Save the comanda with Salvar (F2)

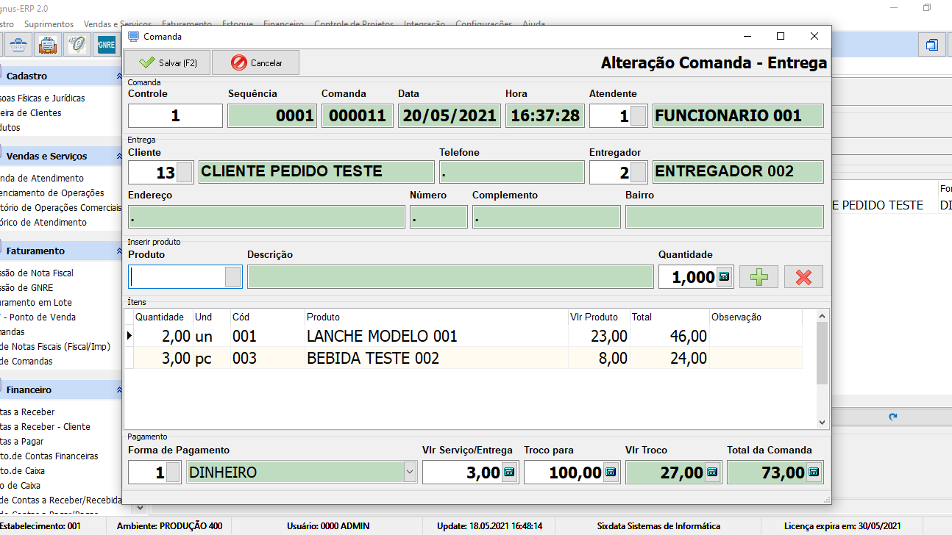click(167, 62)
